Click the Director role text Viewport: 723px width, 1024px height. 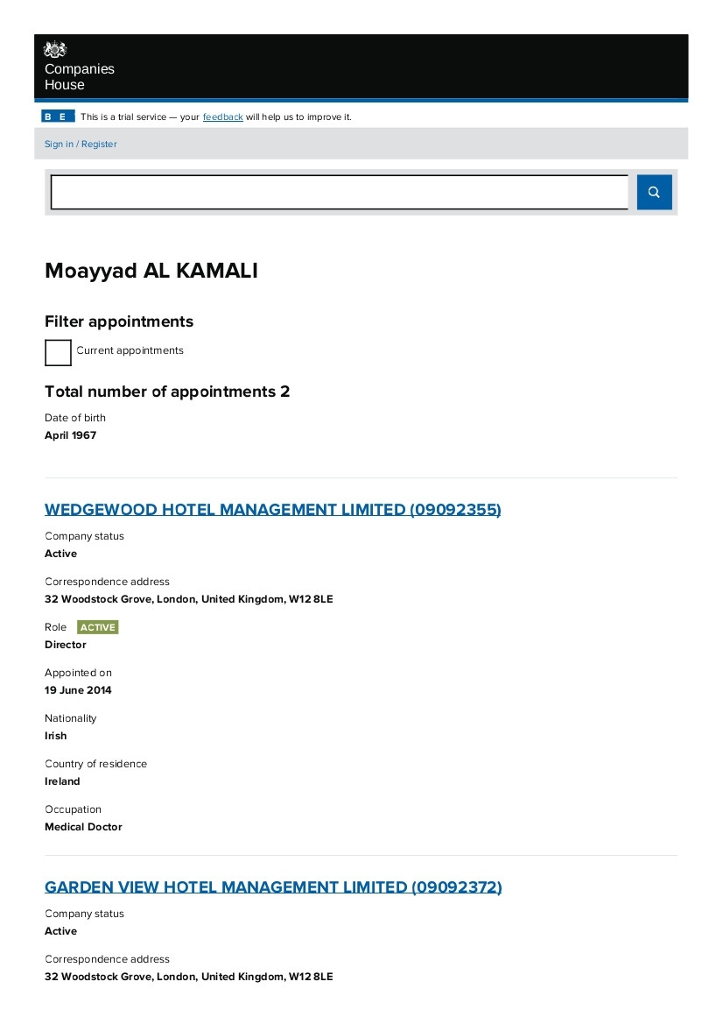click(66, 645)
